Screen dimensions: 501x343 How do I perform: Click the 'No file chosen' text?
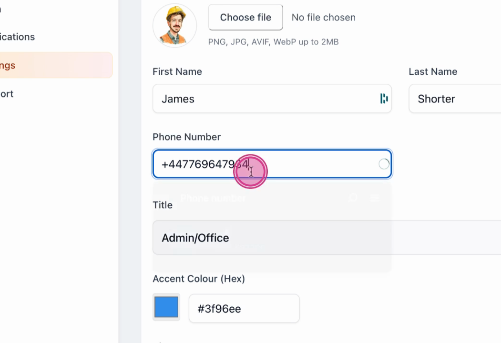[323, 17]
